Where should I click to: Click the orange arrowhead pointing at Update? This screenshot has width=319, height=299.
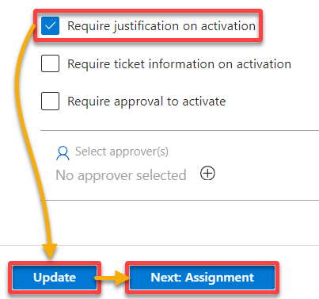(x=50, y=251)
